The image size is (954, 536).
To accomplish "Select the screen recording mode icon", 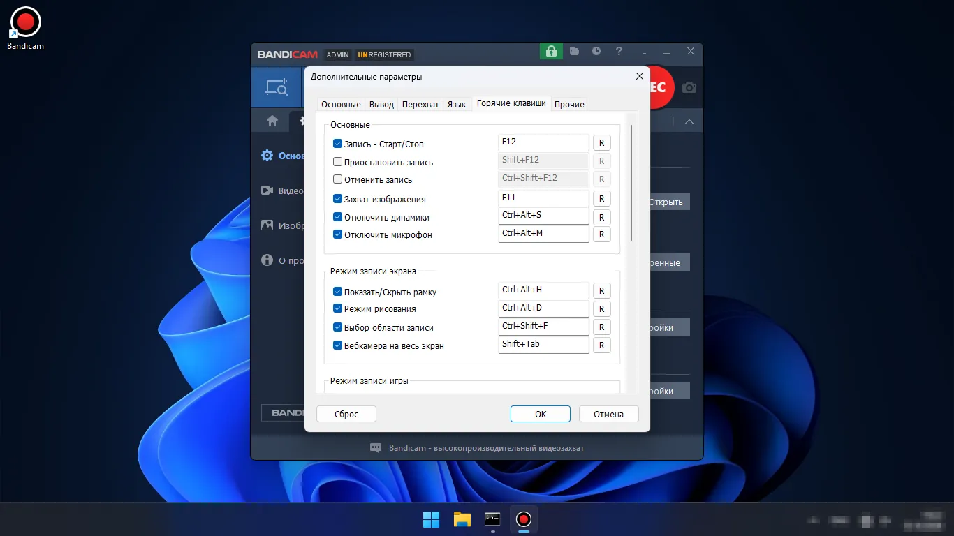I will point(277,88).
